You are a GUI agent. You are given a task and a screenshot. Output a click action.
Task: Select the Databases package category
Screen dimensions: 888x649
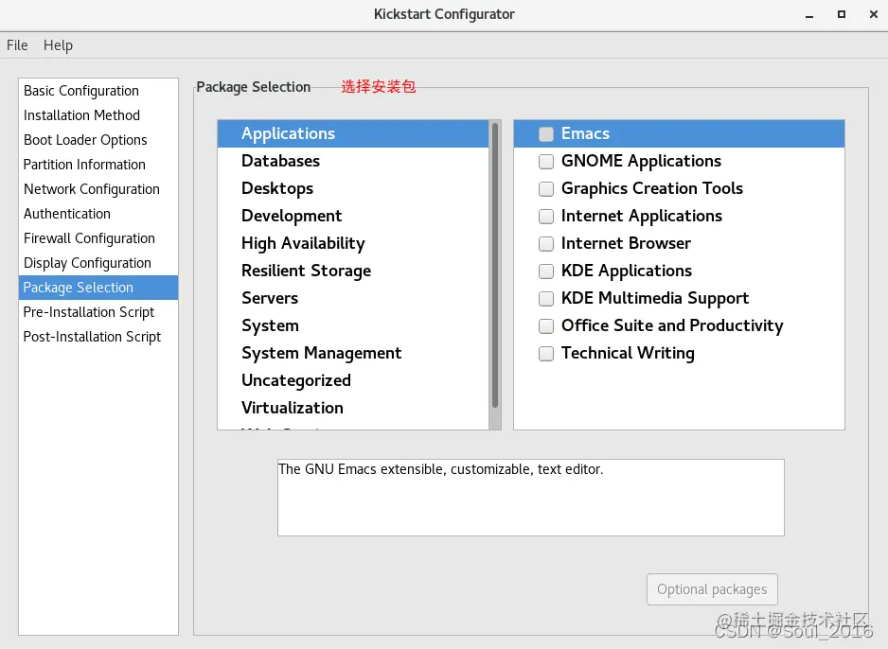[353, 161]
